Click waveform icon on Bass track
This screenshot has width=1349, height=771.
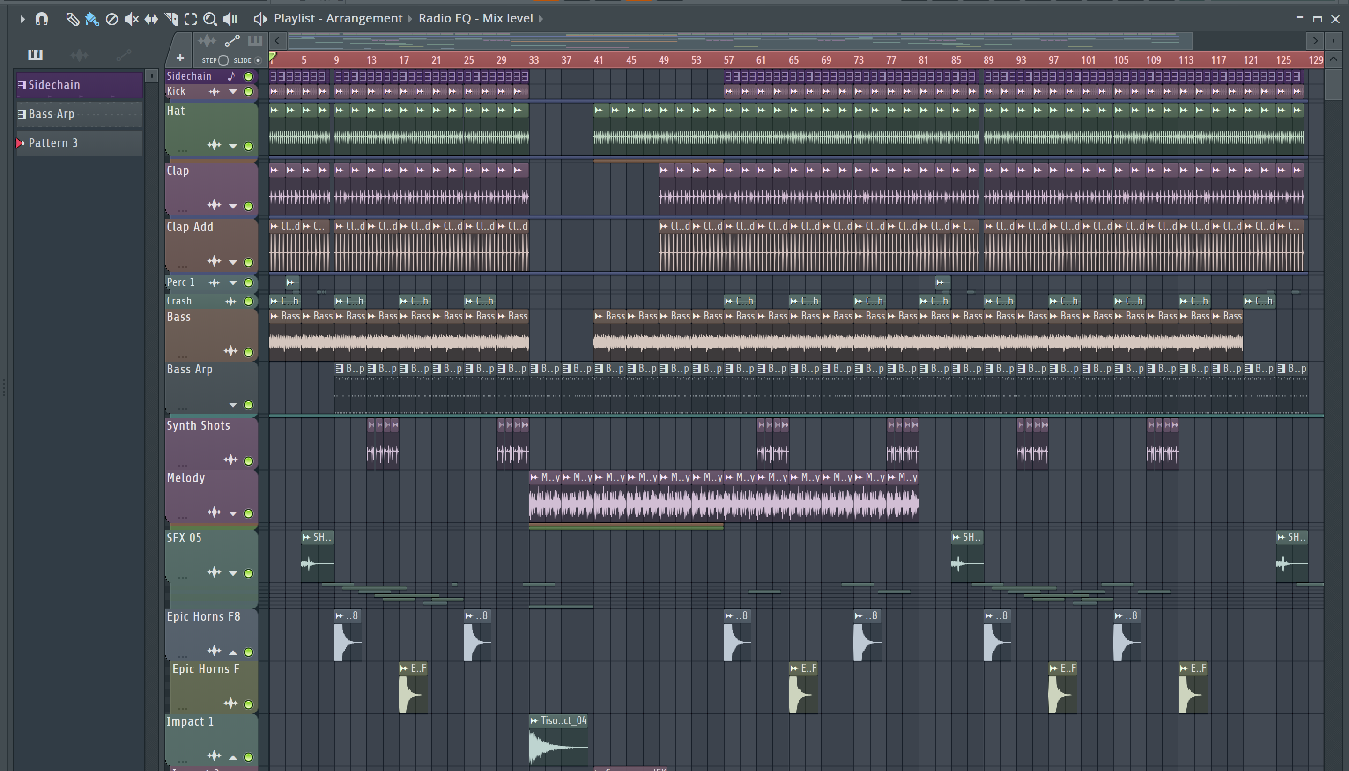point(230,350)
